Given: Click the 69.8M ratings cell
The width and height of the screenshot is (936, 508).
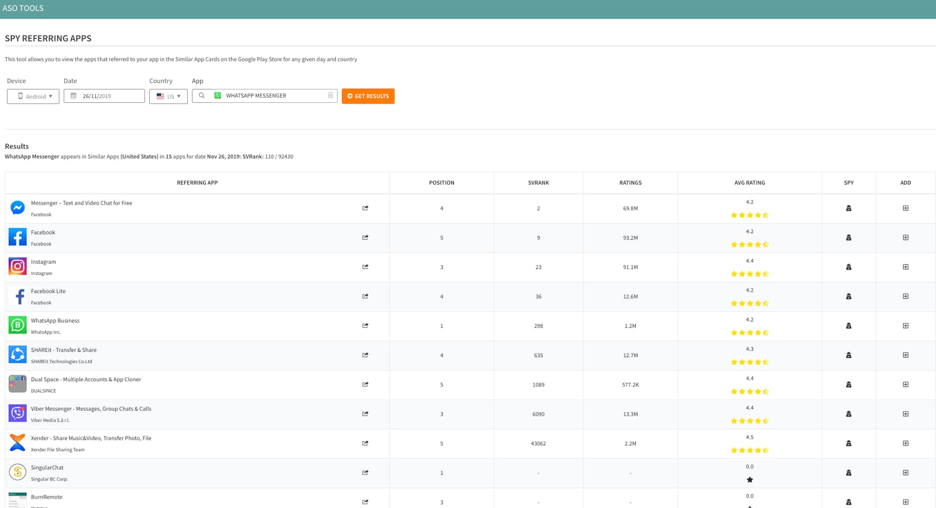Looking at the screenshot, I should 631,209.
